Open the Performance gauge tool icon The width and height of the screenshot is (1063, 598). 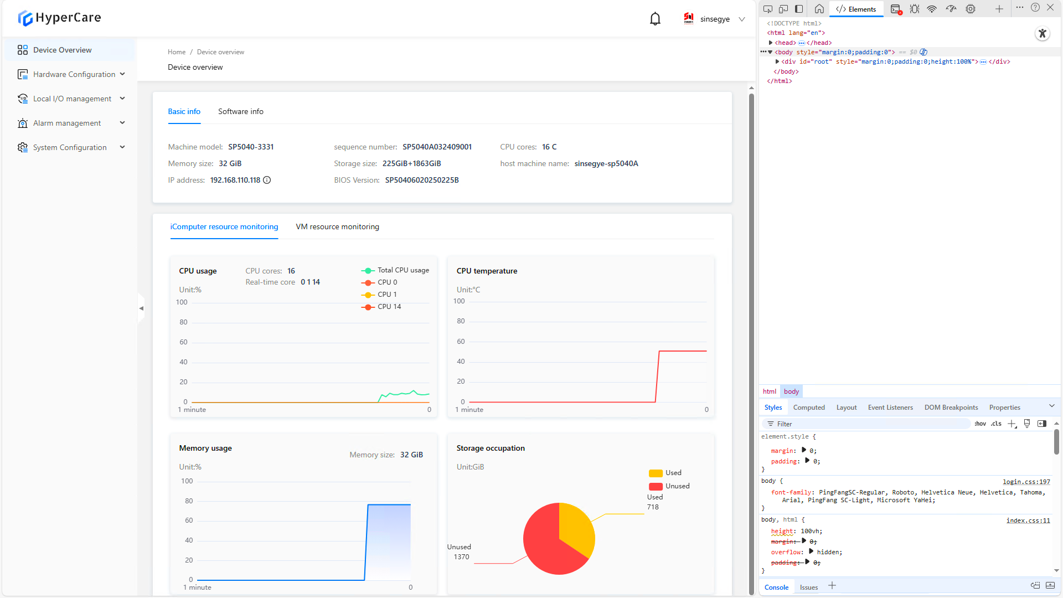click(x=951, y=9)
